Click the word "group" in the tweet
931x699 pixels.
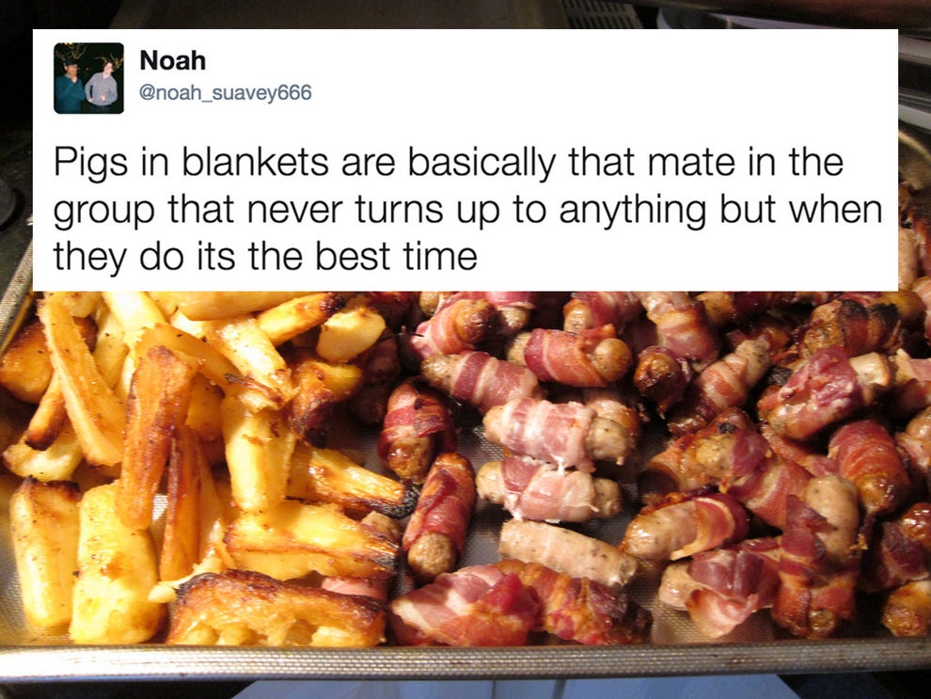pos(104,212)
